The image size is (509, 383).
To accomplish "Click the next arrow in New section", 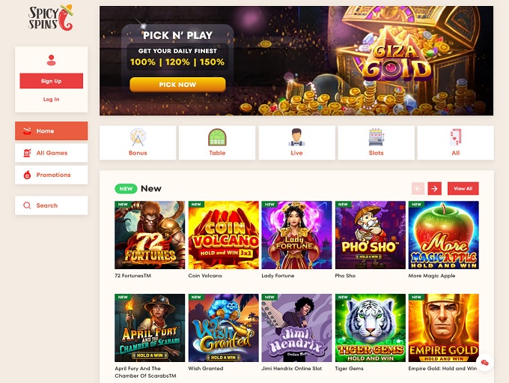I will (x=435, y=189).
